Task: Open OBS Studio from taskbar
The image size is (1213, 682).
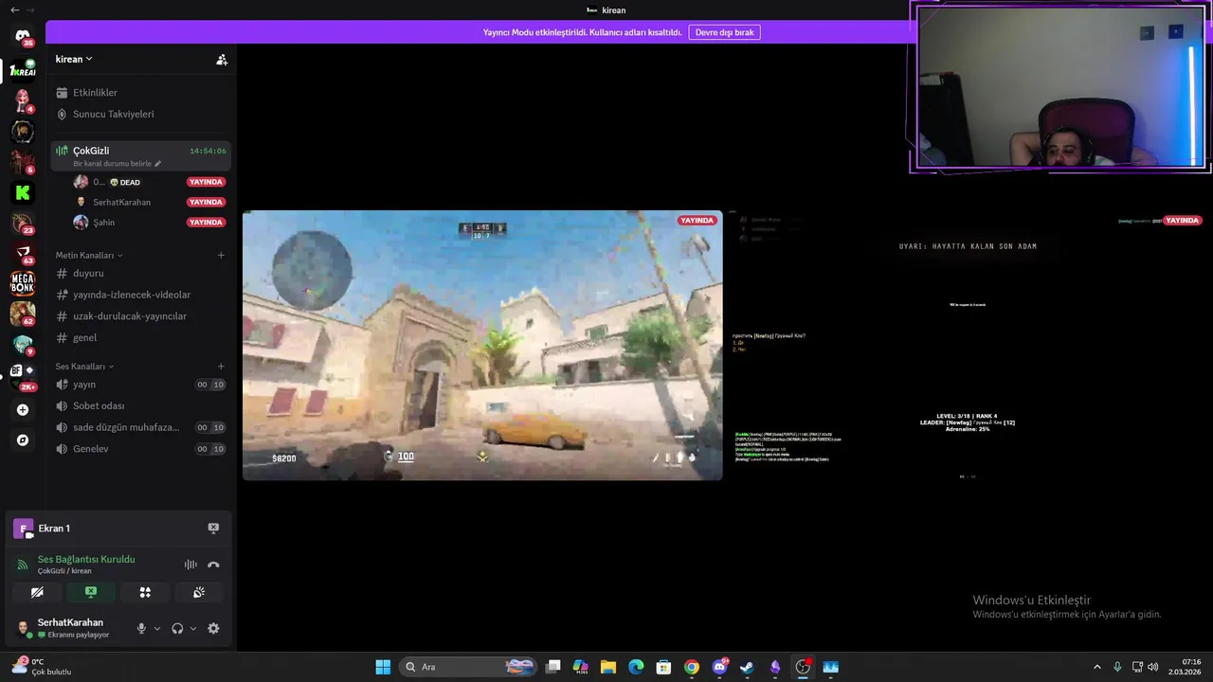Action: pyautogui.click(x=803, y=667)
